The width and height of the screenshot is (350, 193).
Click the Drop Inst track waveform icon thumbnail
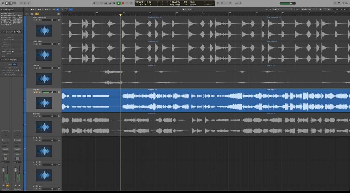coord(44,127)
